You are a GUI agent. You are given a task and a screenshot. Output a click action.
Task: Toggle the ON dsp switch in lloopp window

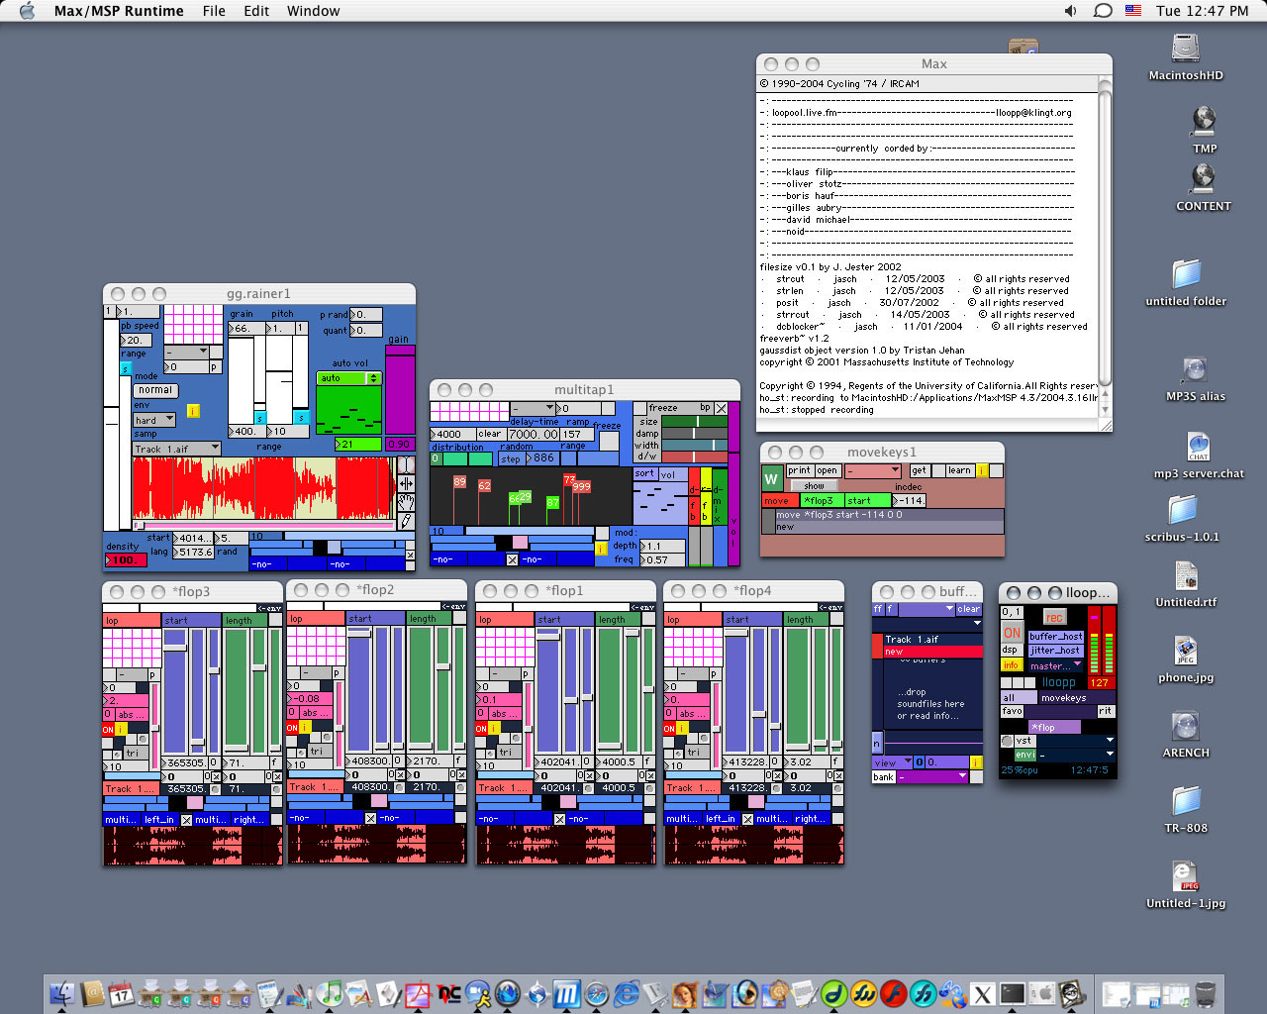(x=1012, y=633)
